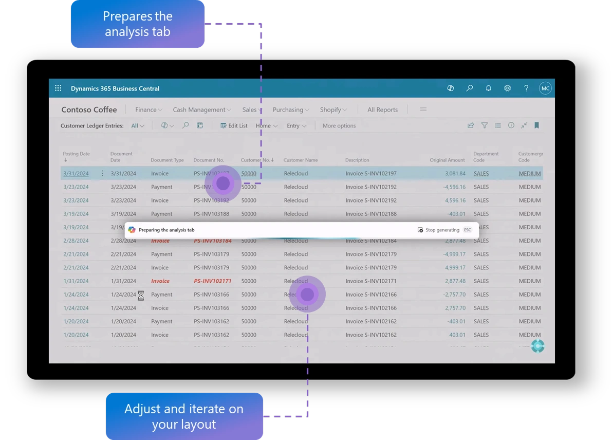The height and width of the screenshot is (440, 612).
Task: Click the search magnifier in the top bar
Action: [469, 88]
